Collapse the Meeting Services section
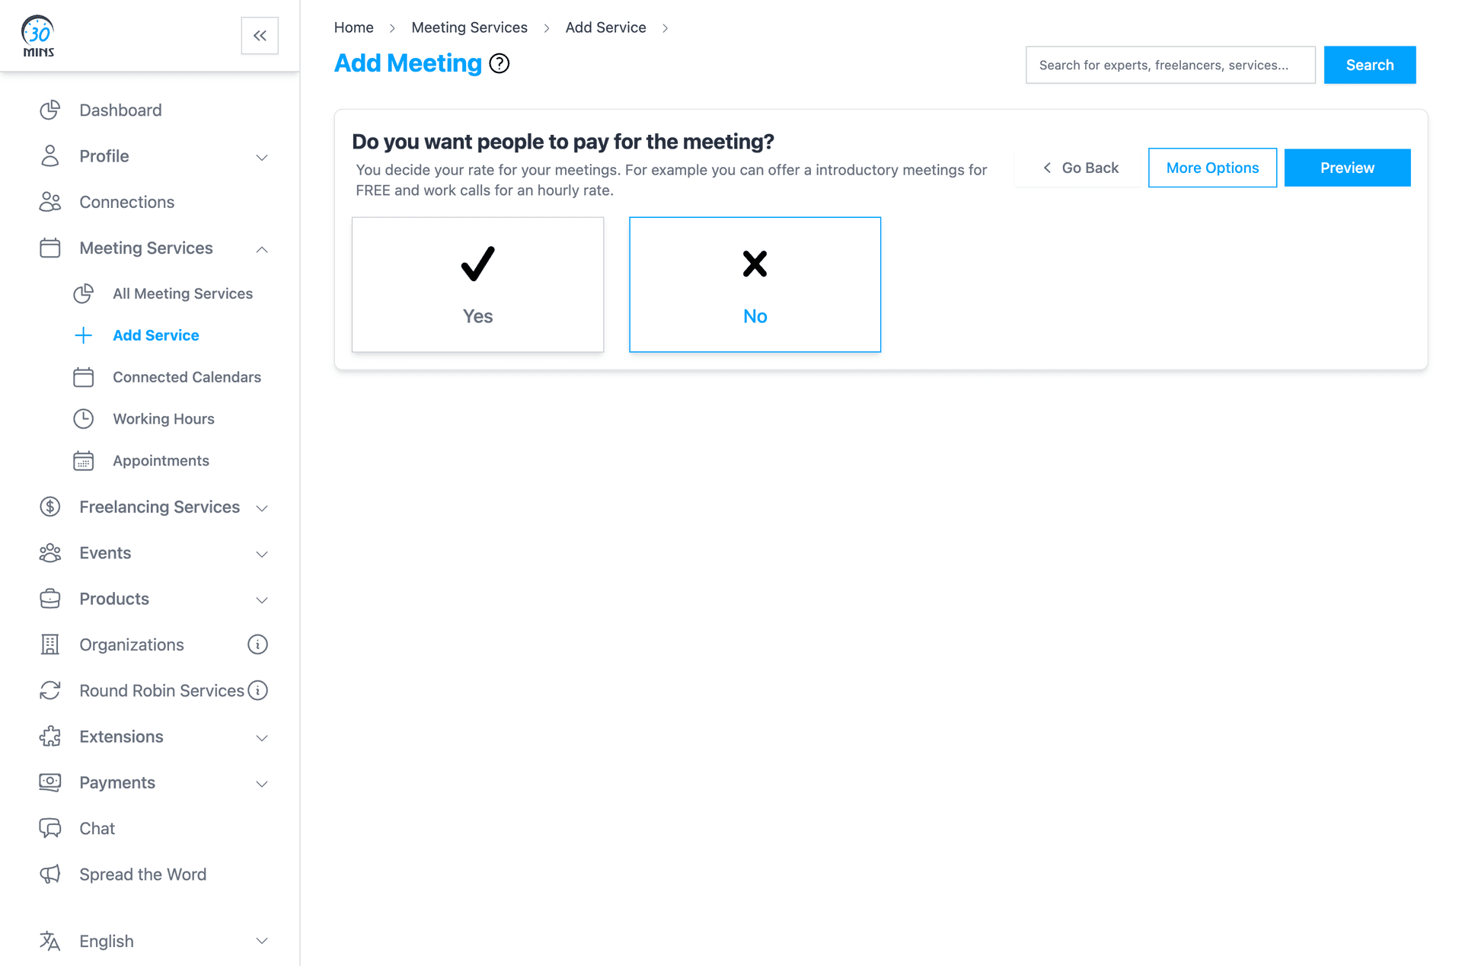This screenshot has width=1462, height=966. [262, 248]
